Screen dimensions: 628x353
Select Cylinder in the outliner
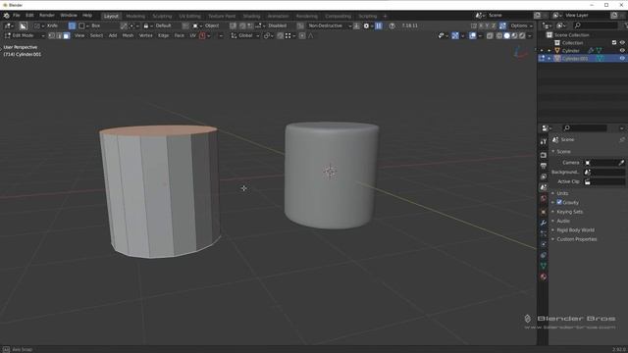tap(570, 51)
